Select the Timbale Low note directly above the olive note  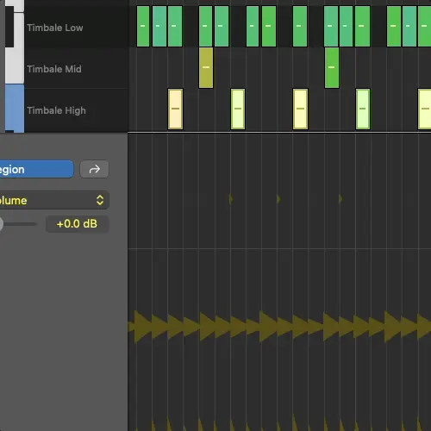pos(206,26)
